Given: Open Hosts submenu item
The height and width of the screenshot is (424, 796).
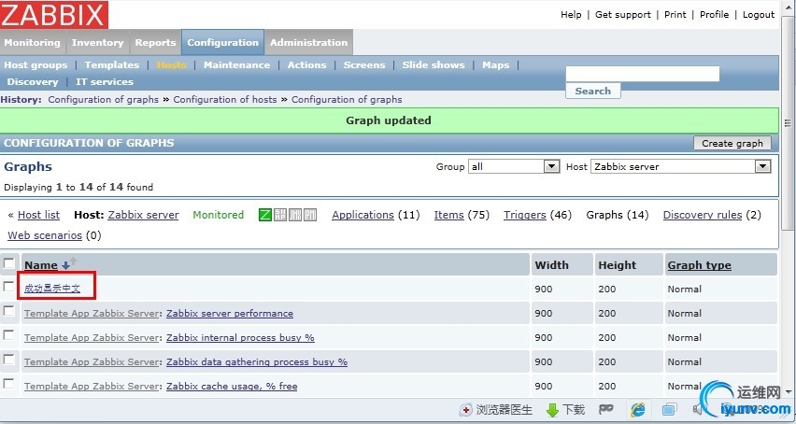Looking at the screenshot, I should (x=171, y=65).
